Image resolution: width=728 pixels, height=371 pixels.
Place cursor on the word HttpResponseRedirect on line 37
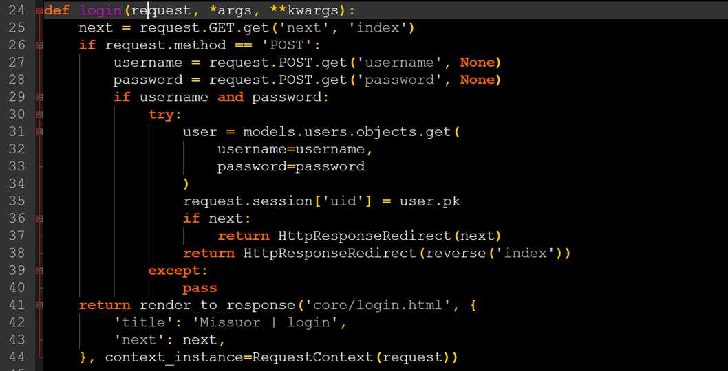(365, 236)
